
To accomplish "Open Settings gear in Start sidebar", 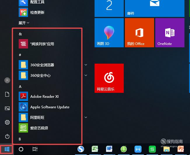I will [x=7, y=122].
